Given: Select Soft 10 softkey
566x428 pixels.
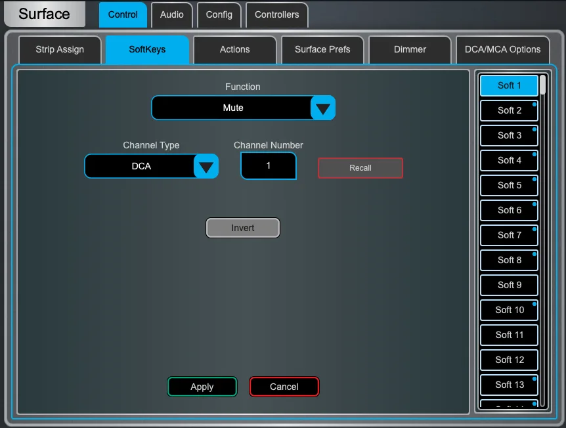Looking at the screenshot, I should pos(509,310).
